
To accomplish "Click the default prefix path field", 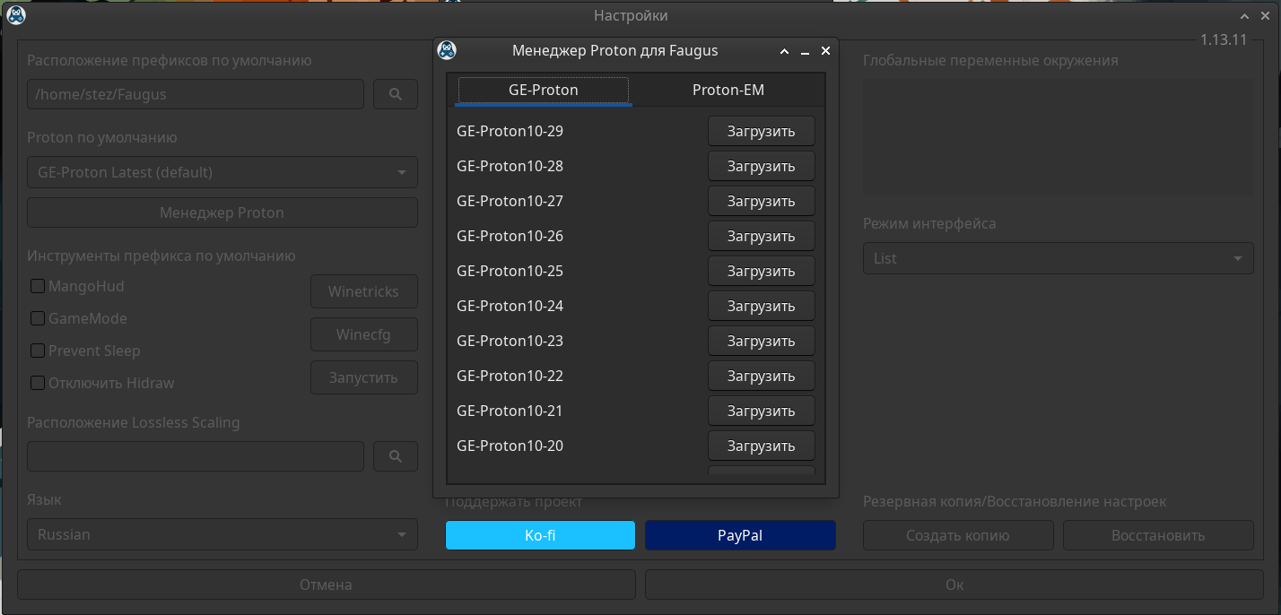I will 195,94.
